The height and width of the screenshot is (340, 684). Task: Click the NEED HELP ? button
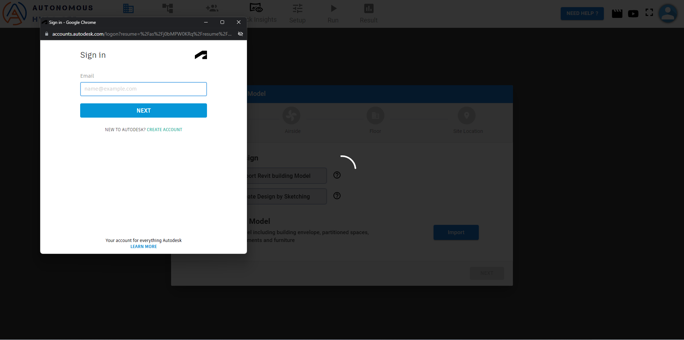coord(582,14)
